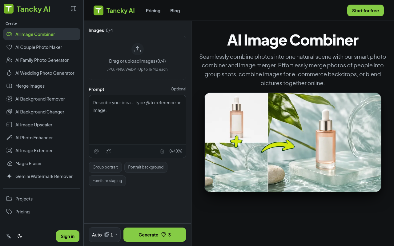This screenshot has width=394, height=246.
Task: Click the image upload drop zone
Action: (x=137, y=58)
